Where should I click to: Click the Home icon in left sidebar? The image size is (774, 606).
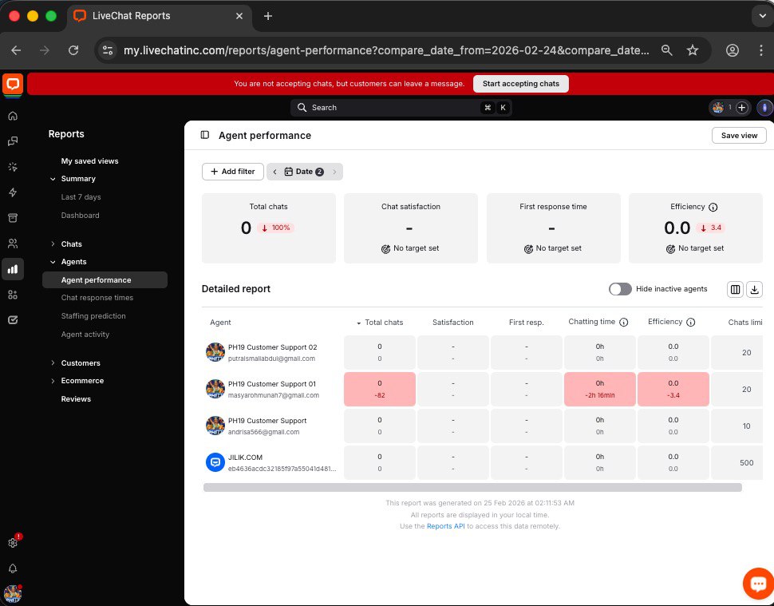pos(13,116)
